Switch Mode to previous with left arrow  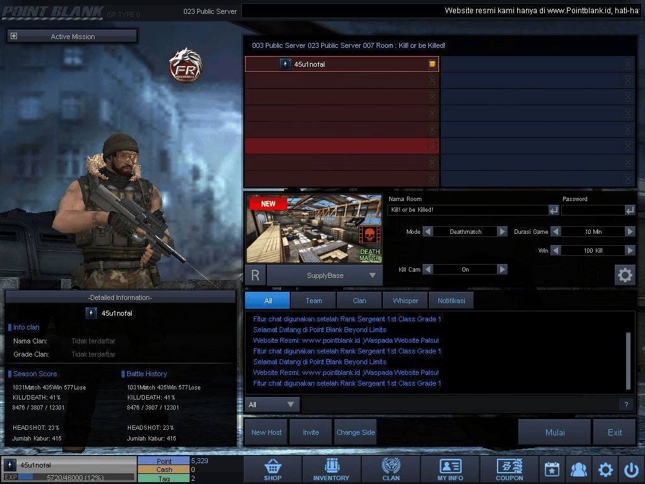pyautogui.click(x=428, y=232)
